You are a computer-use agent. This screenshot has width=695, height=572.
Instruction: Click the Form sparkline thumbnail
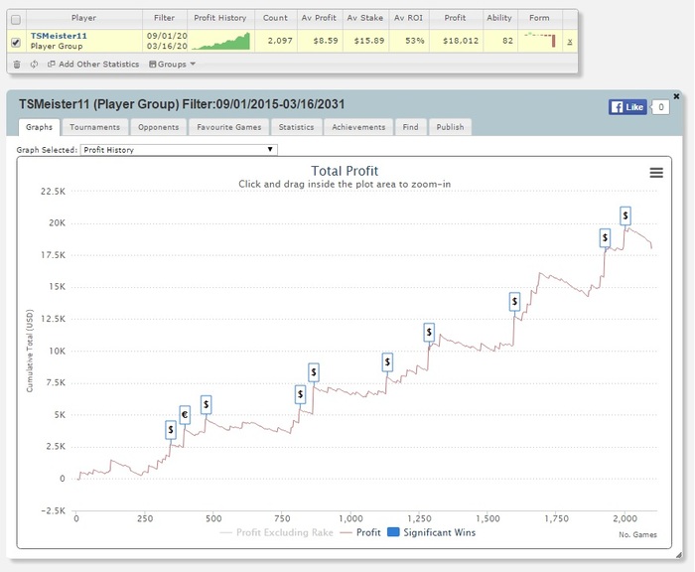coord(539,40)
